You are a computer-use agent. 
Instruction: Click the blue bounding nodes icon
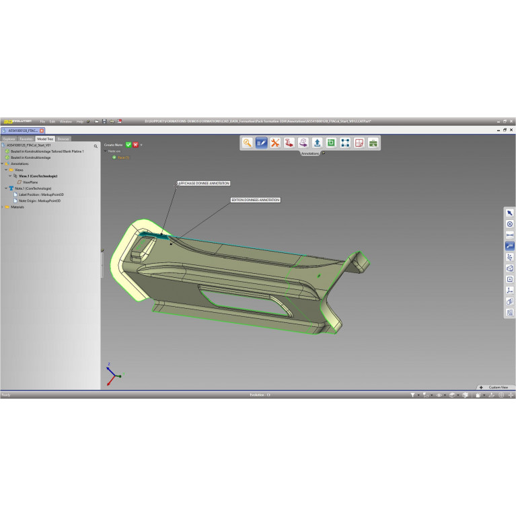pos(345,143)
